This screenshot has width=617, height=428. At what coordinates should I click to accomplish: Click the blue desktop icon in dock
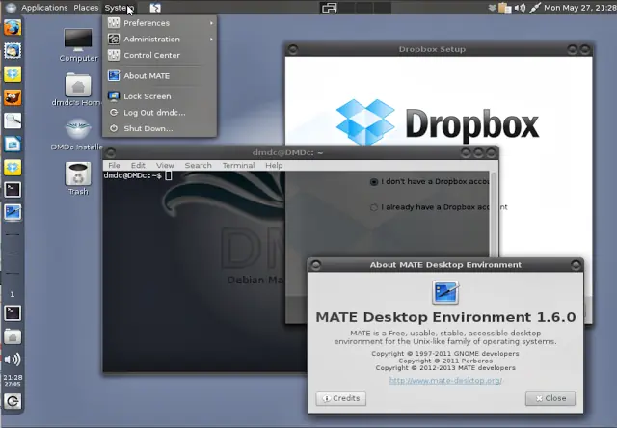(13, 212)
